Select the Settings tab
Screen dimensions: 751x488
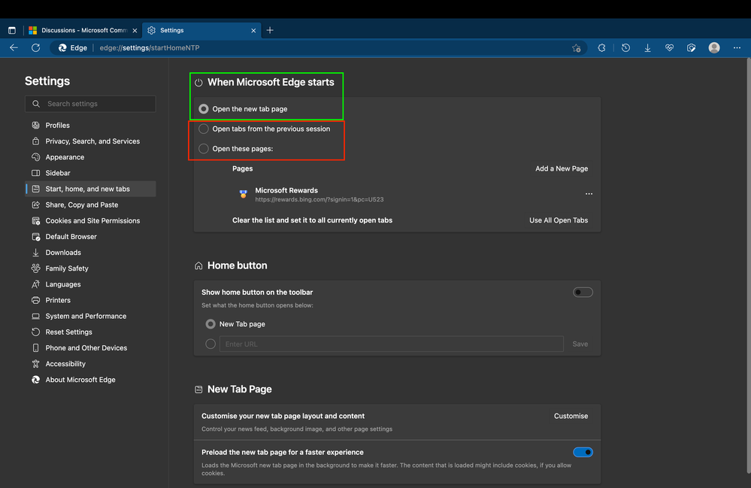click(x=201, y=30)
